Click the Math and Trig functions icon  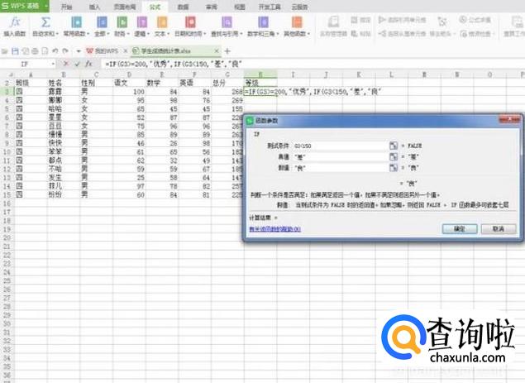point(263,23)
